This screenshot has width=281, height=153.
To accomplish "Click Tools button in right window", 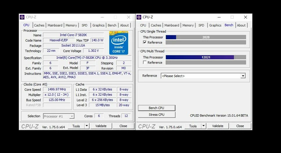I will pyautogui.click(x=193, y=126).
